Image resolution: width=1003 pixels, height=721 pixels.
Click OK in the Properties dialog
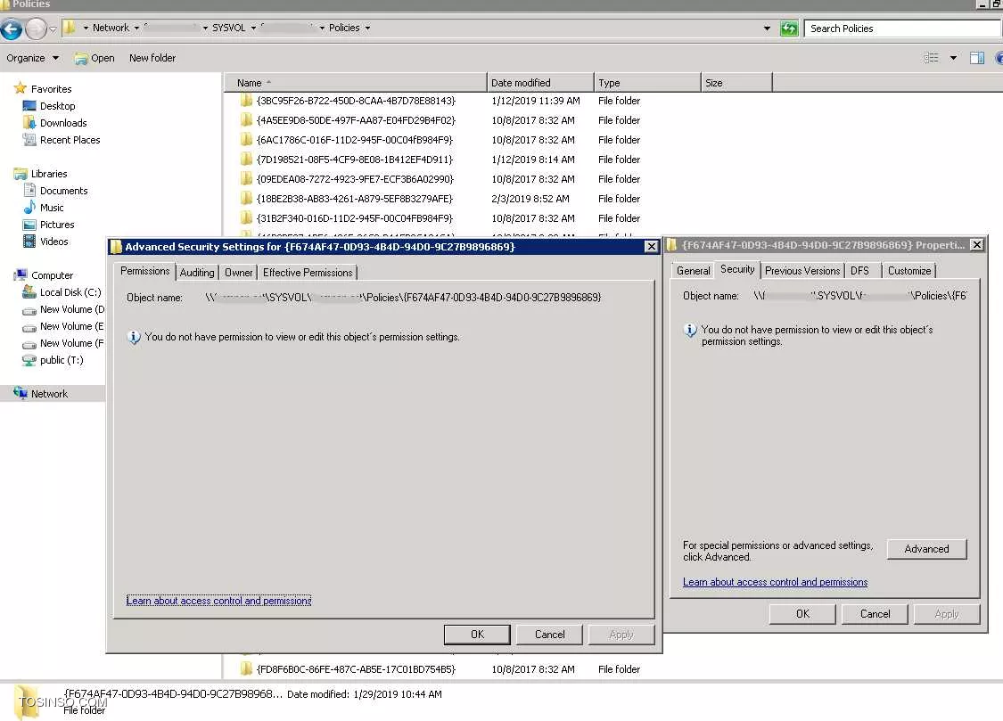(x=802, y=614)
